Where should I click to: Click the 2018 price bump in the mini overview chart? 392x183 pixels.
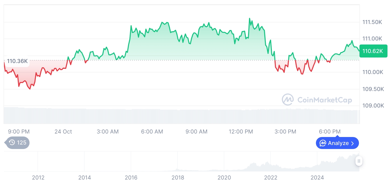pyautogui.click(x=177, y=169)
